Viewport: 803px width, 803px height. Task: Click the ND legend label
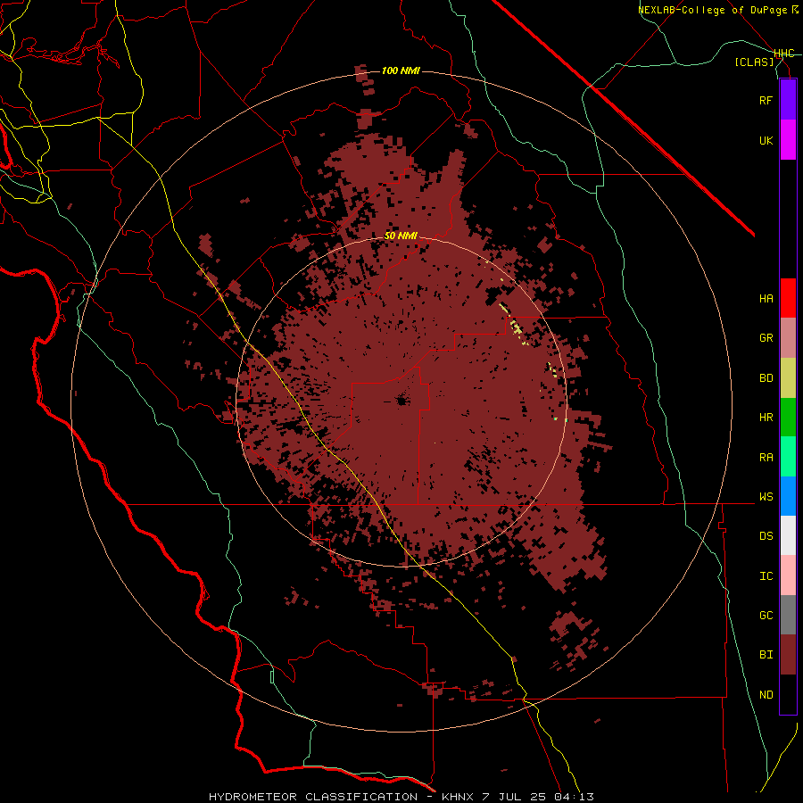(766, 695)
